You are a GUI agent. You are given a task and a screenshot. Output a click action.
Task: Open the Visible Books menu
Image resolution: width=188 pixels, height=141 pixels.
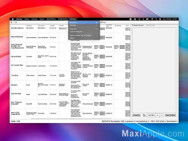click(x=63, y=19)
